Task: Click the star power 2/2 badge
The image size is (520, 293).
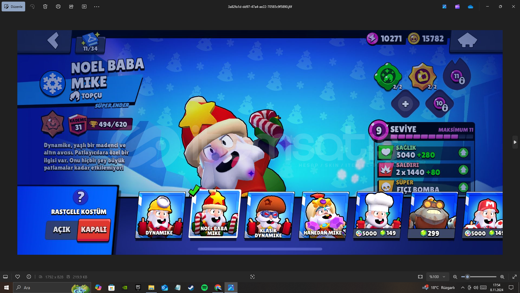Action: 422,77
